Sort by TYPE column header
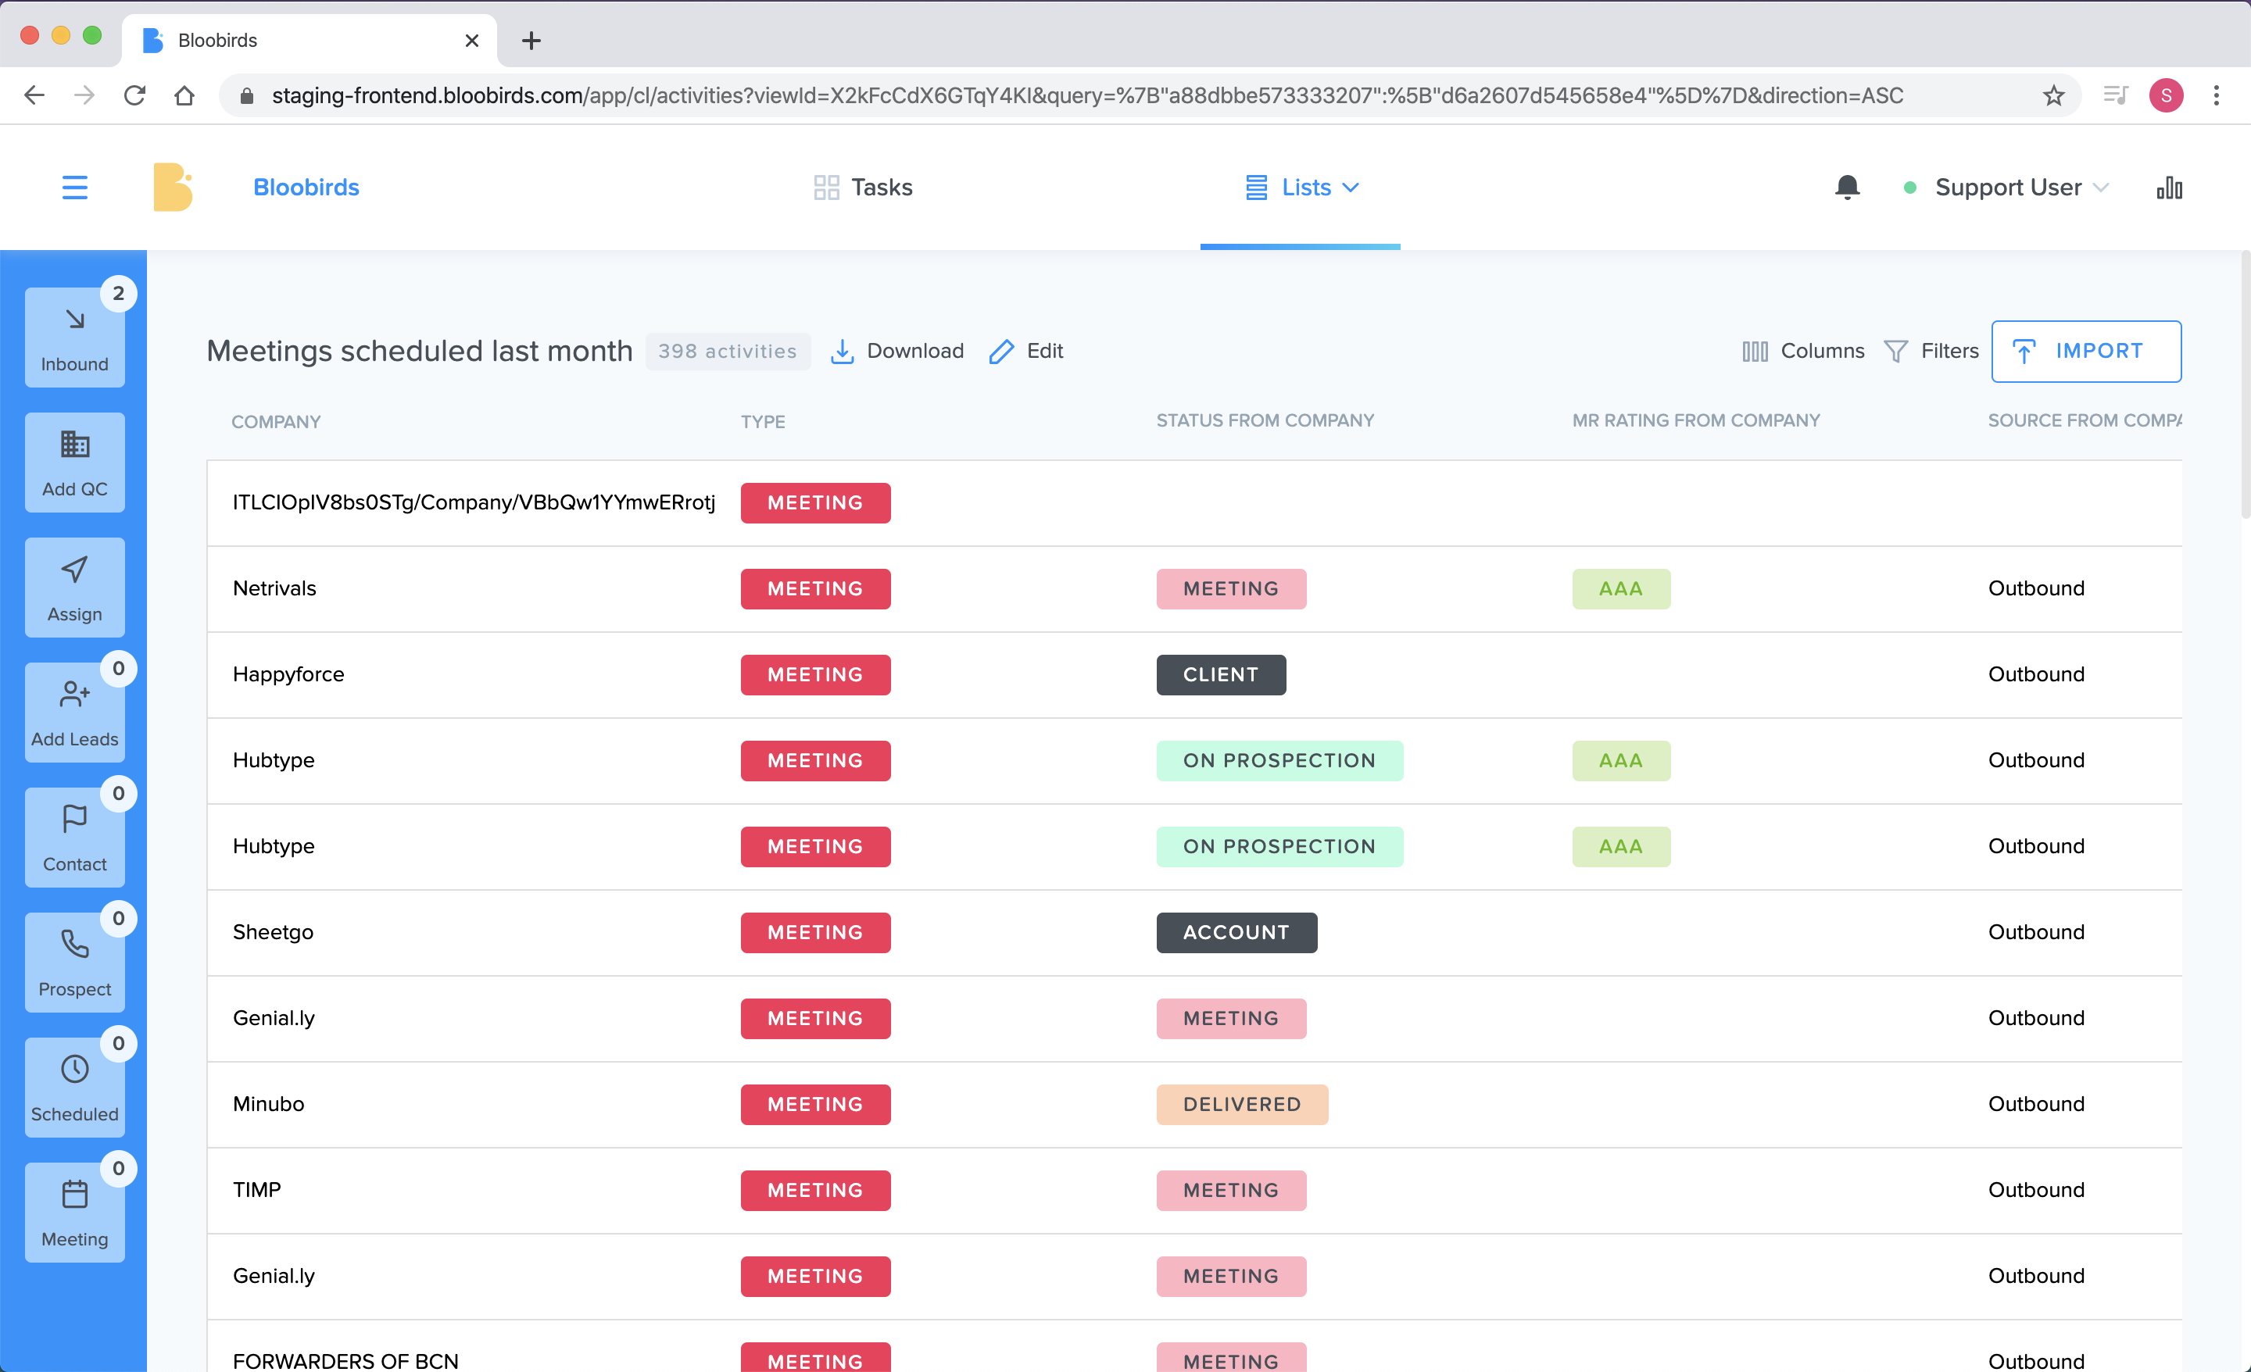This screenshot has width=2251, height=1372. 763,422
